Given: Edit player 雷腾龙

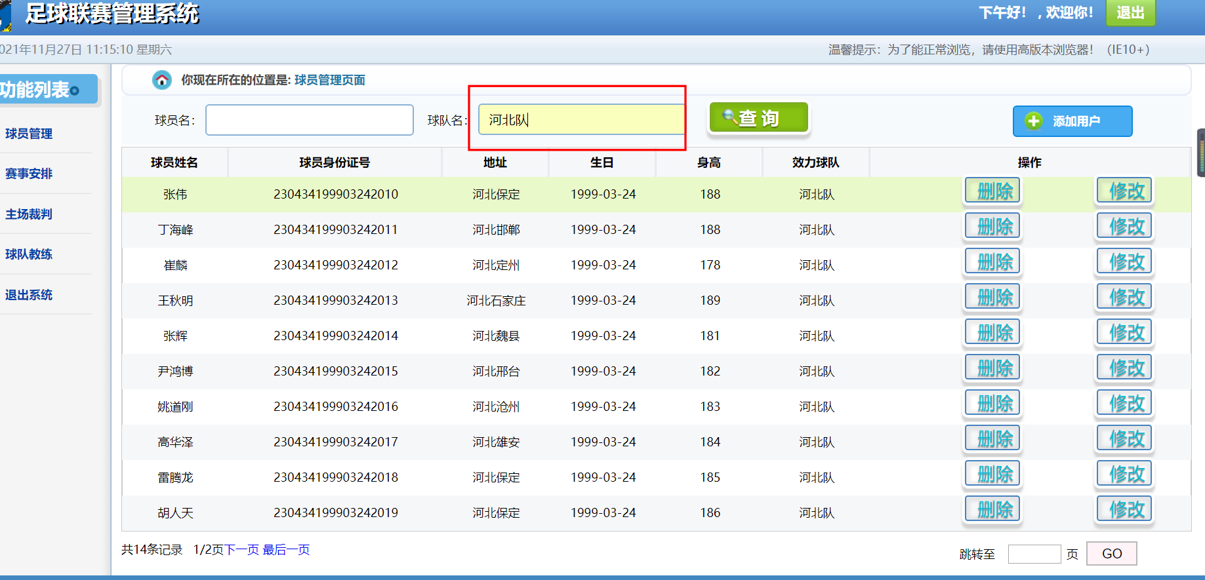Looking at the screenshot, I should point(1124,474).
